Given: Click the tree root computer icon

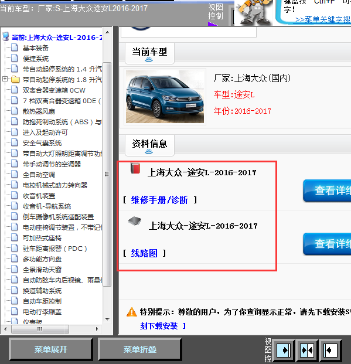Looking at the screenshot, I should (6, 37).
